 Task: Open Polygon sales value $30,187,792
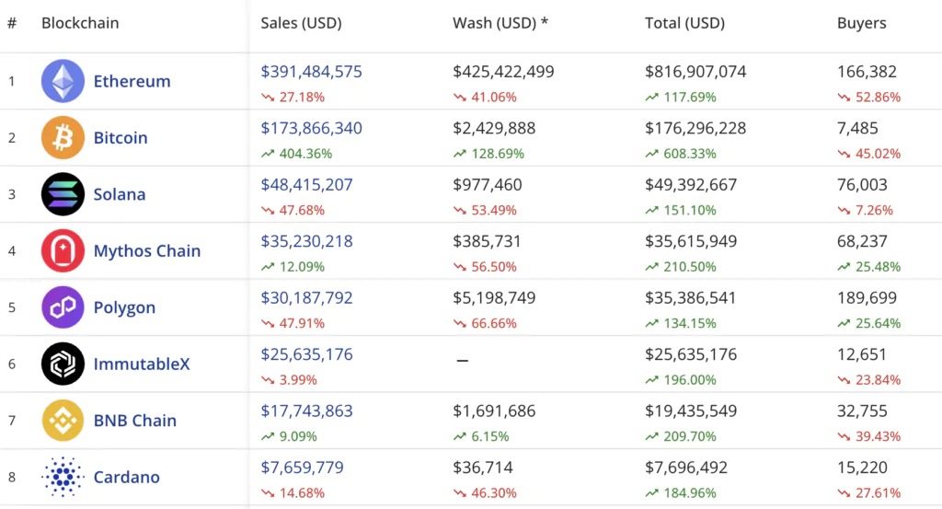(306, 297)
